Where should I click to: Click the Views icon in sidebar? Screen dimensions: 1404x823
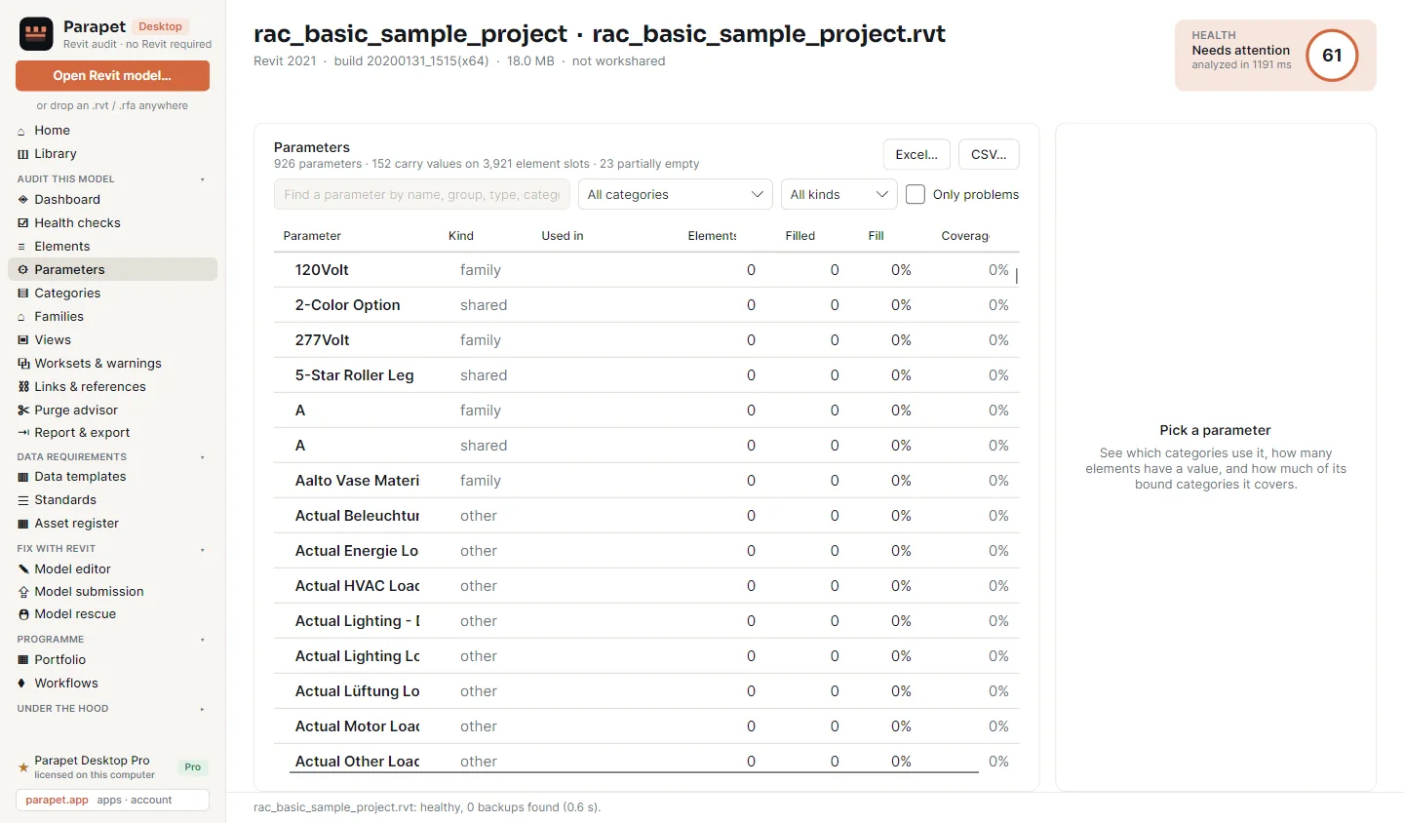point(22,340)
